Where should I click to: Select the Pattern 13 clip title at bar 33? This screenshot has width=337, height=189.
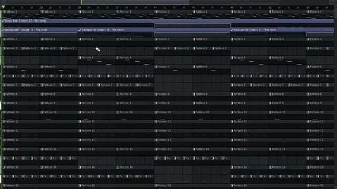pos(88,140)
